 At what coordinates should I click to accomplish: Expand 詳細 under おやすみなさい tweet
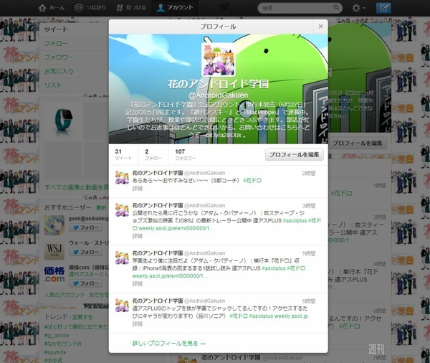(x=138, y=189)
